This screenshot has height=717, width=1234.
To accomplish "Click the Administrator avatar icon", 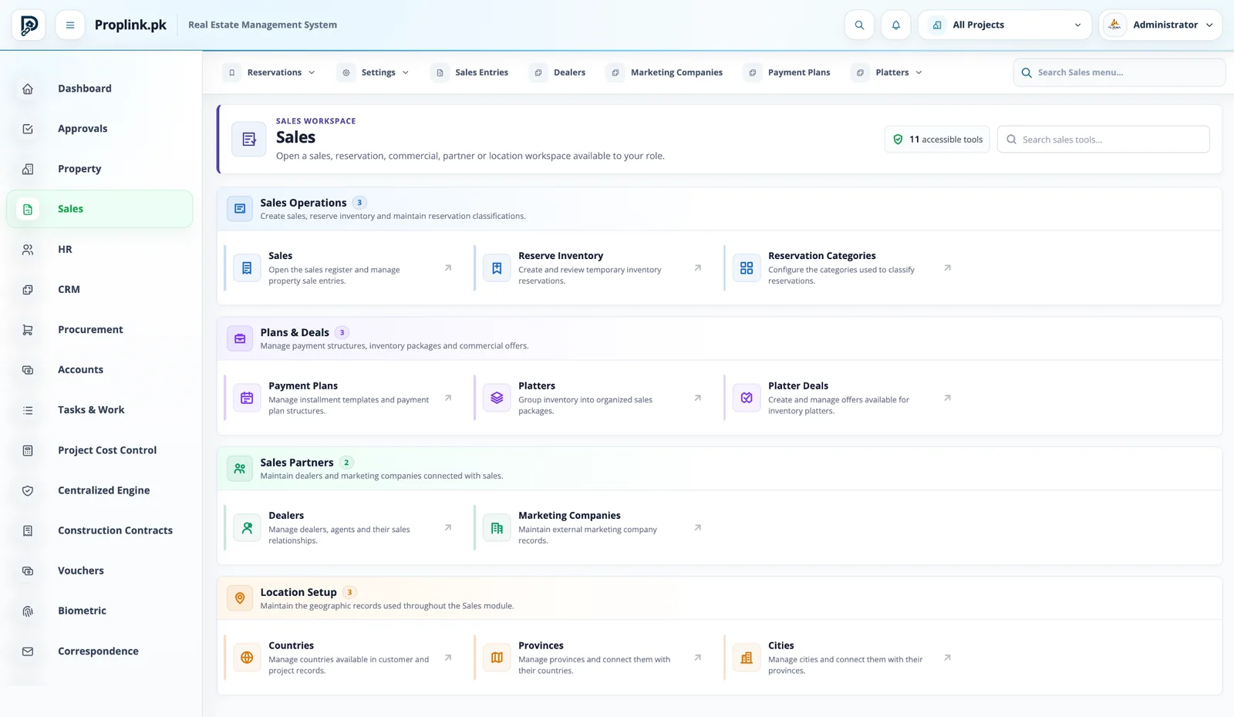I will coord(1114,25).
